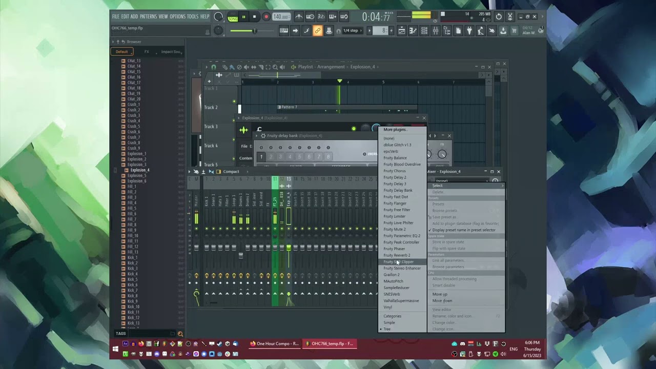The height and width of the screenshot is (369, 656).
Task: Expand the browser options arrow
Action: pyautogui.click(x=113, y=42)
